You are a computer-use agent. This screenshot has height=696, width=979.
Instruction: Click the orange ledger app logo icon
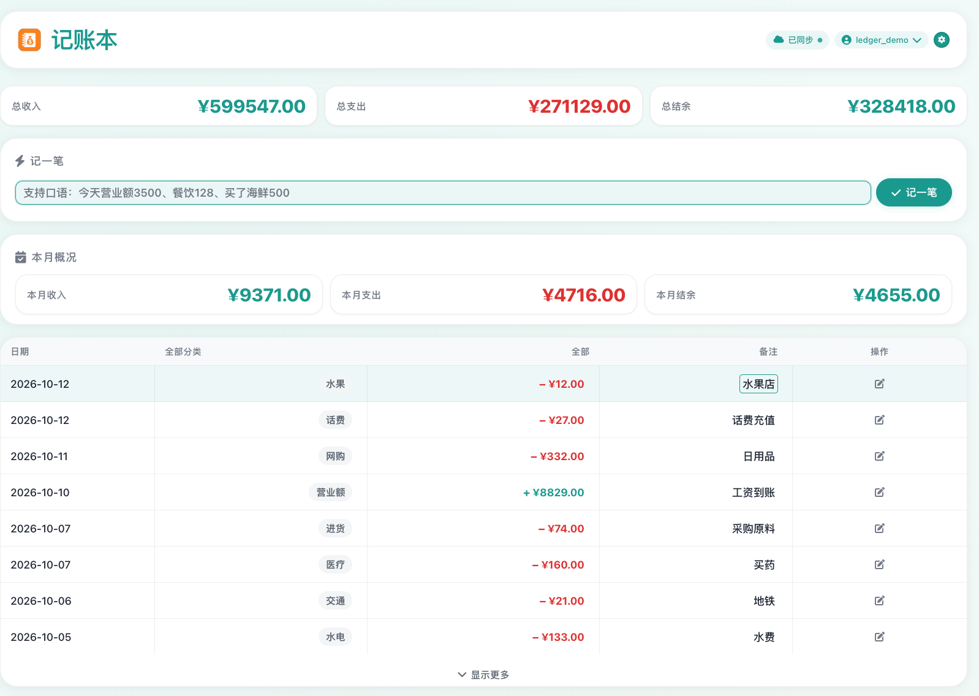[29, 40]
